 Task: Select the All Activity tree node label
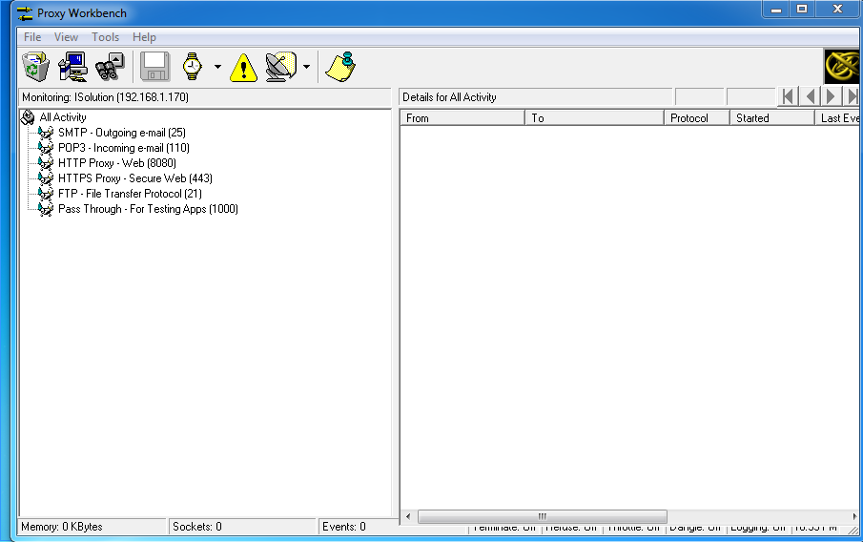[x=63, y=117]
